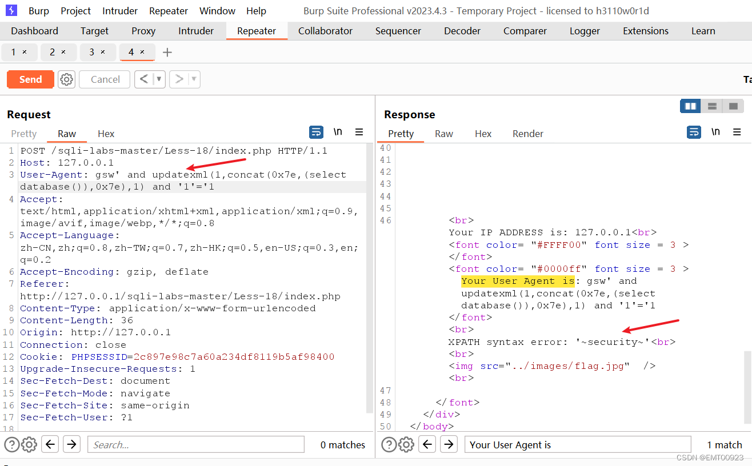The height and width of the screenshot is (466, 752).
Task: Close Repeater tab 2
Action: click(x=63, y=52)
